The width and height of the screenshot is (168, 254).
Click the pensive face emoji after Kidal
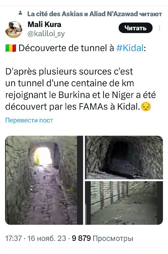pyautogui.click(x=146, y=107)
